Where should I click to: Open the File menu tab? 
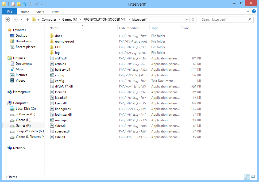click(10, 12)
